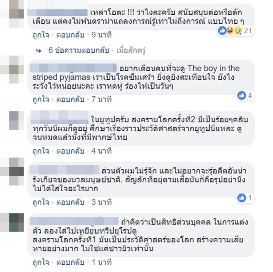Like the comment posted 9 นาที ago
Screen dimensions: 273x272
pos(41,35)
